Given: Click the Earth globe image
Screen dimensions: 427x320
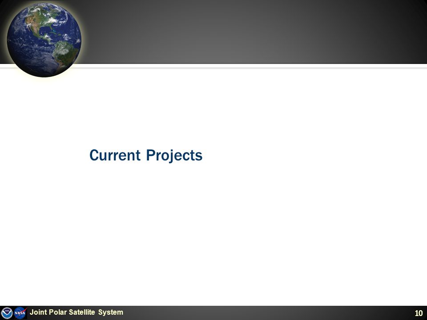Looking at the screenshot, I should coord(44,40).
